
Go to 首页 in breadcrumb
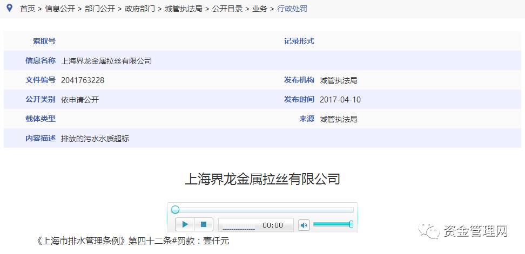[x=27, y=9]
